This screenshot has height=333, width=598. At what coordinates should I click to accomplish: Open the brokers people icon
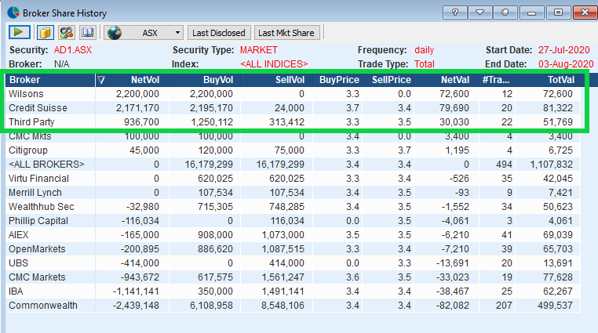coord(67,32)
